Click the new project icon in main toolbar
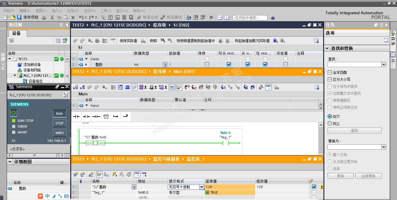Image resolution: width=397 pixels, height=200 pixels. pos(6,17)
